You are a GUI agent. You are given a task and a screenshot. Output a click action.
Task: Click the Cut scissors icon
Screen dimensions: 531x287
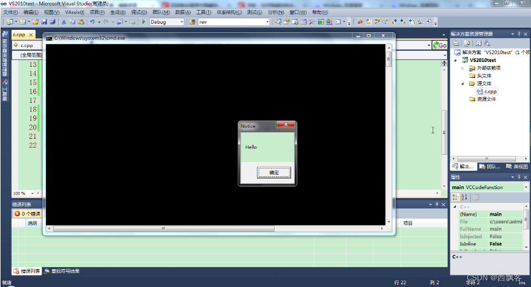(64, 22)
